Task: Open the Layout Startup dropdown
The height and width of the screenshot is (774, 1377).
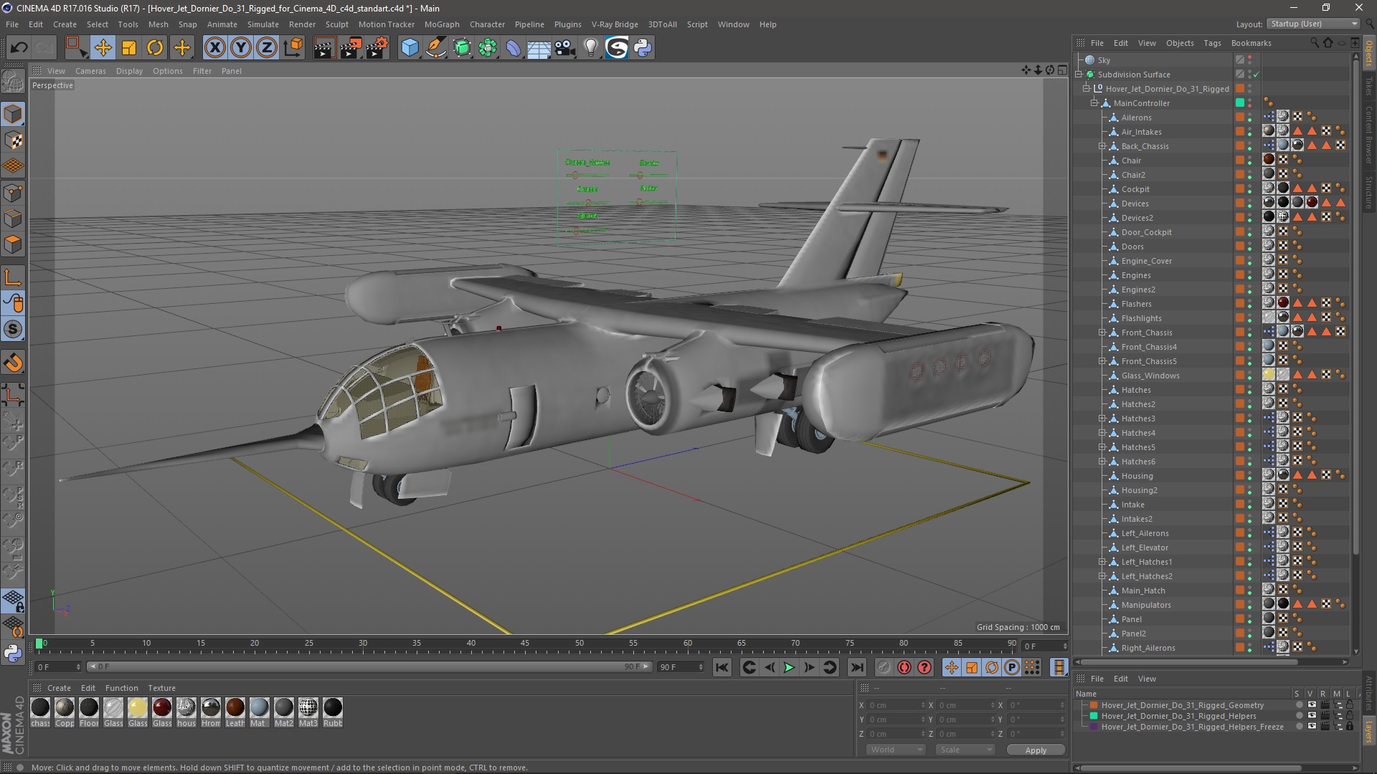Action: pyautogui.click(x=1313, y=24)
